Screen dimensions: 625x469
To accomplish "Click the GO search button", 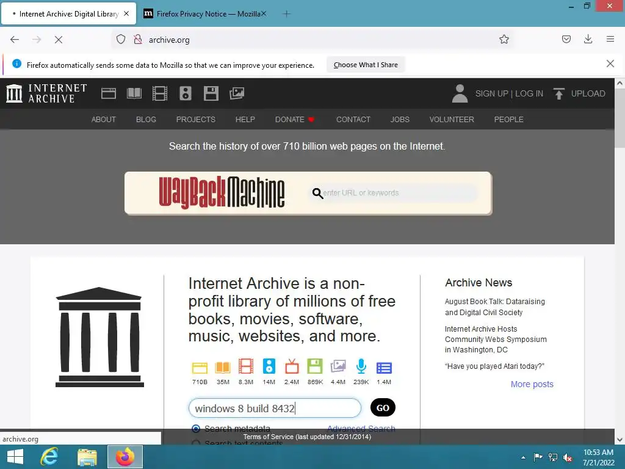I will (x=383, y=407).
